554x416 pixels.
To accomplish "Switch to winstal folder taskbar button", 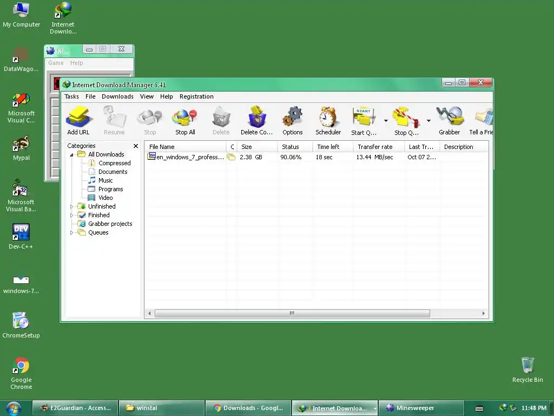I will (162, 408).
